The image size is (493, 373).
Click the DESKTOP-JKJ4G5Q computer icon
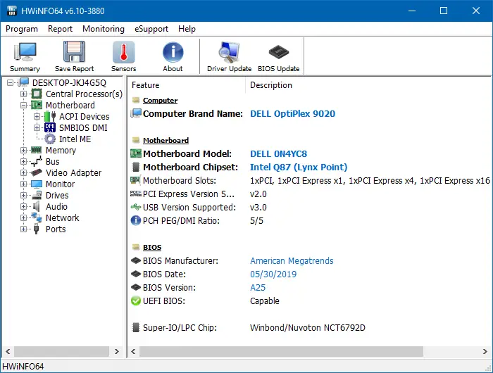point(23,82)
